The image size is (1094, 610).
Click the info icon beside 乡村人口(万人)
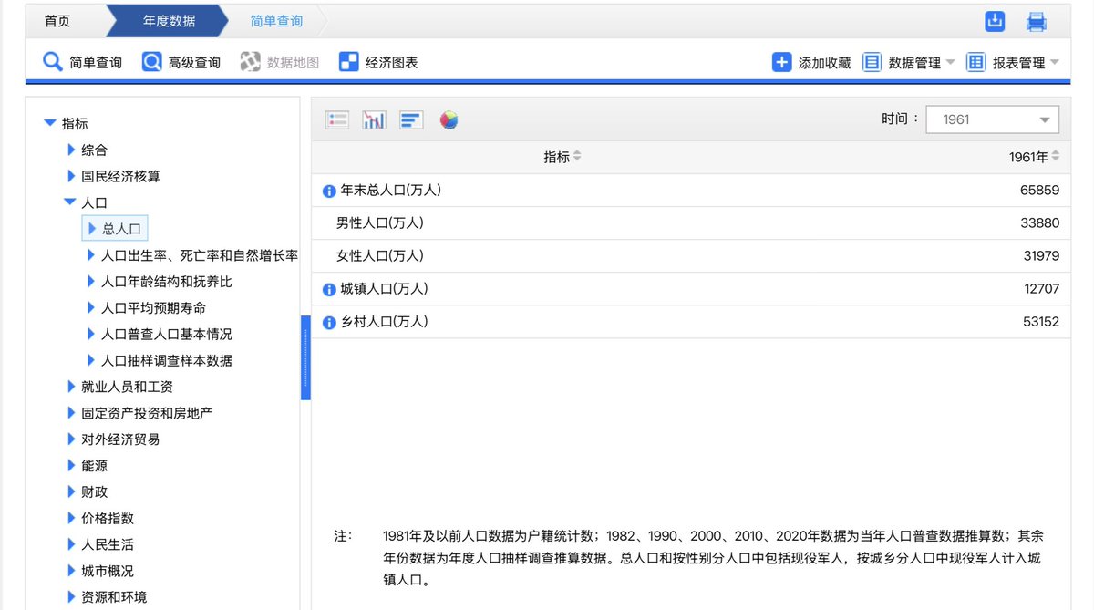pos(328,322)
